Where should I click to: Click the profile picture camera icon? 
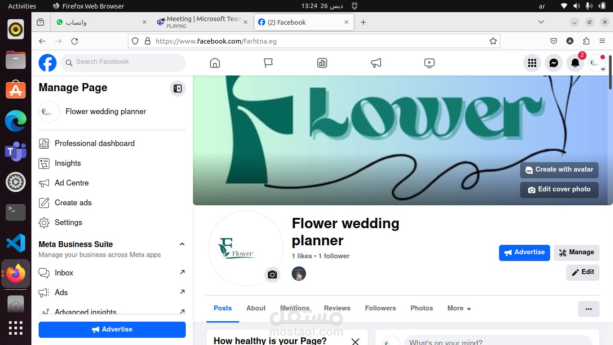272,274
